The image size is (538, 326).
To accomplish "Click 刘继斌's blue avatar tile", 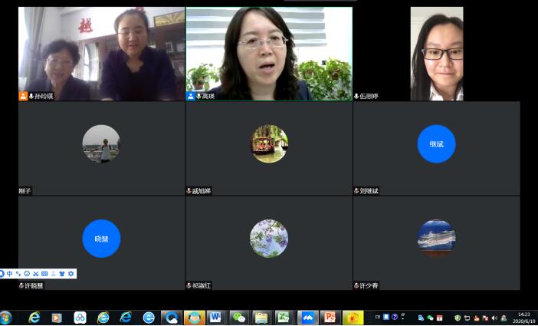I will [x=436, y=144].
